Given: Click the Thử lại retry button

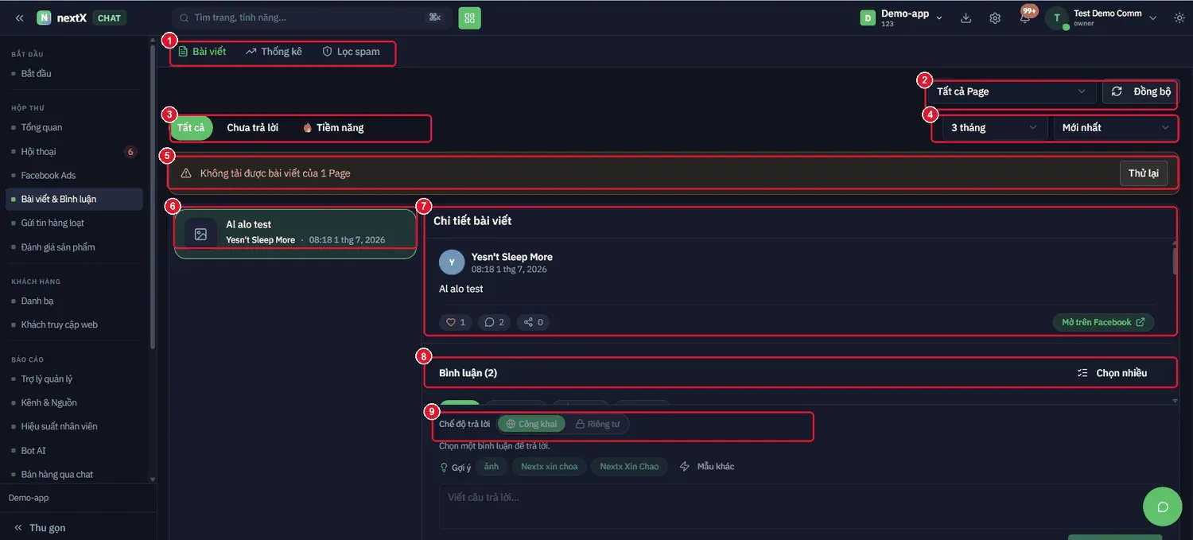Looking at the screenshot, I should coord(1144,173).
